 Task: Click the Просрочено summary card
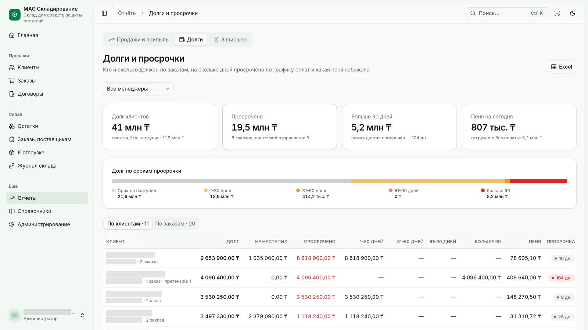tap(280, 127)
